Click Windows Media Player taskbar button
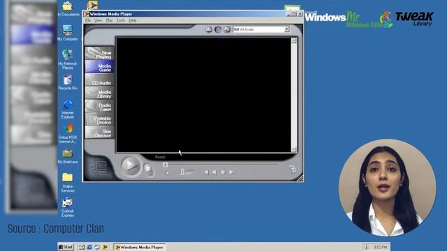 point(140,248)
